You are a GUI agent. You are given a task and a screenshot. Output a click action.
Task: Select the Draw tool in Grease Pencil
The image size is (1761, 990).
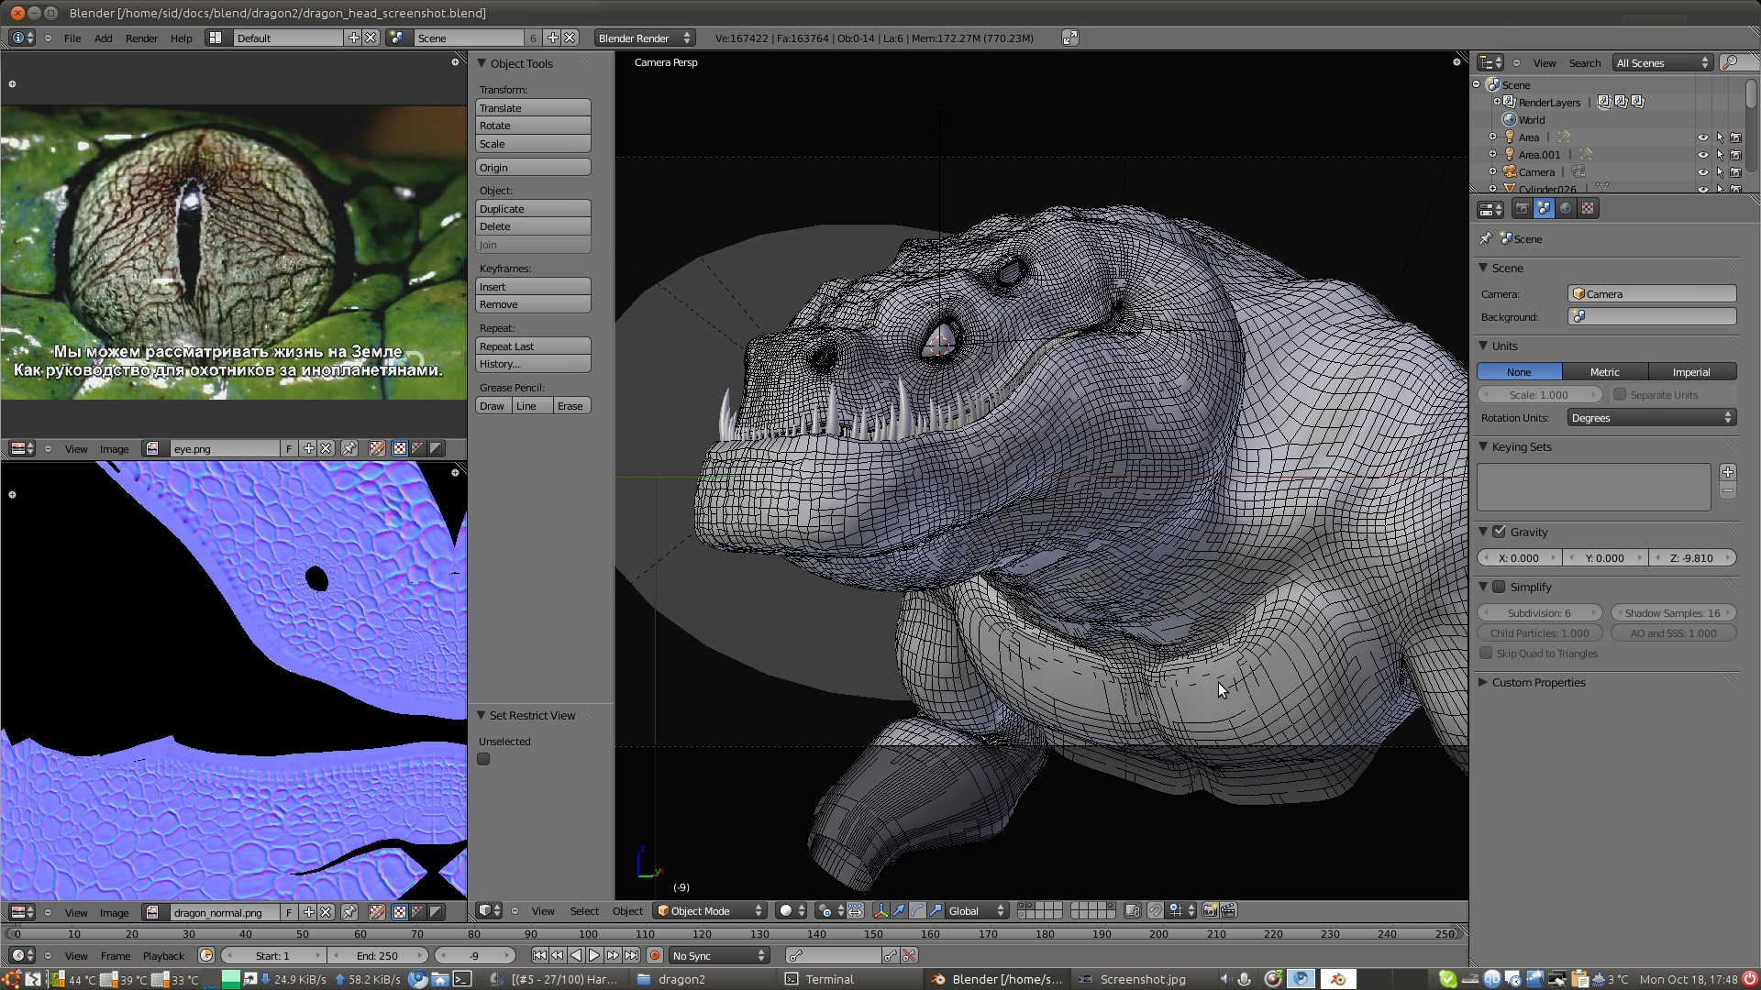[x=493, y=405]
